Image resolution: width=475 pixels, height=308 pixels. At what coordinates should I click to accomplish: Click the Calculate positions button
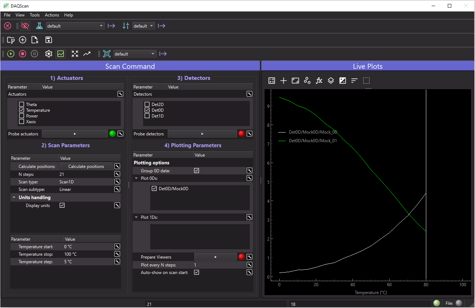click(86, 167)
